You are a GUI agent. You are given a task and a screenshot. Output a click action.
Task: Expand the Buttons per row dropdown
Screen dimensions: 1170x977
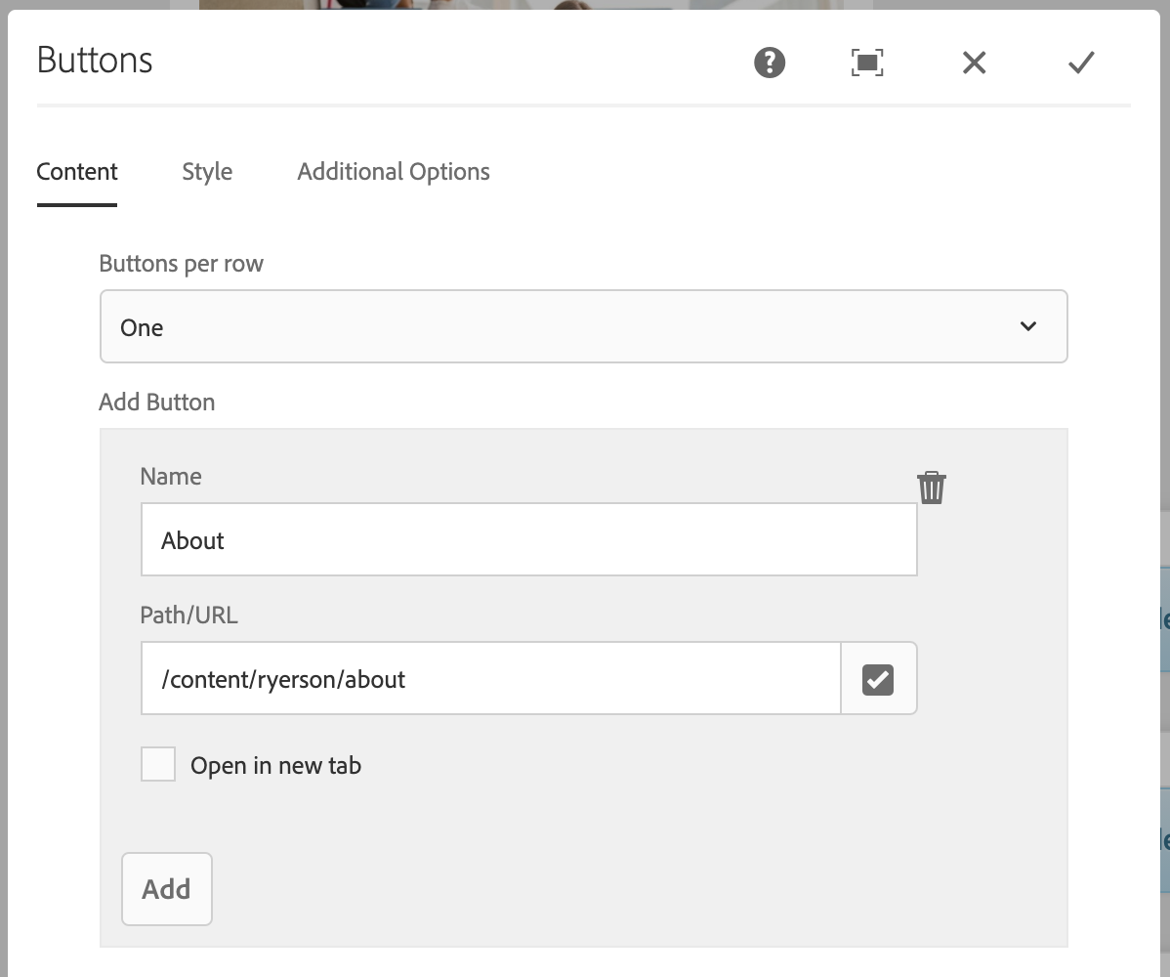[x=583, y=327]
